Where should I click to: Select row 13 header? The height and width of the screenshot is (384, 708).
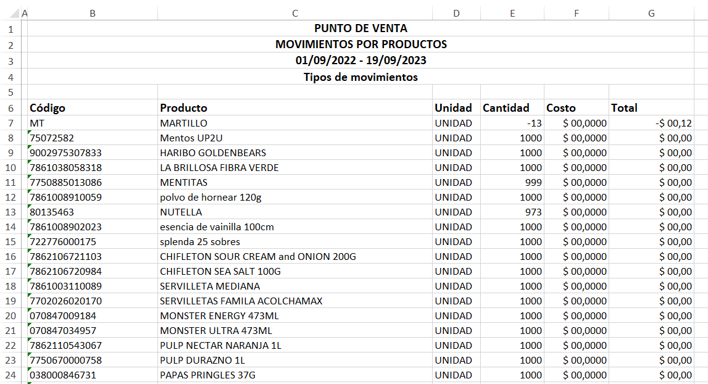click(10, 212)
